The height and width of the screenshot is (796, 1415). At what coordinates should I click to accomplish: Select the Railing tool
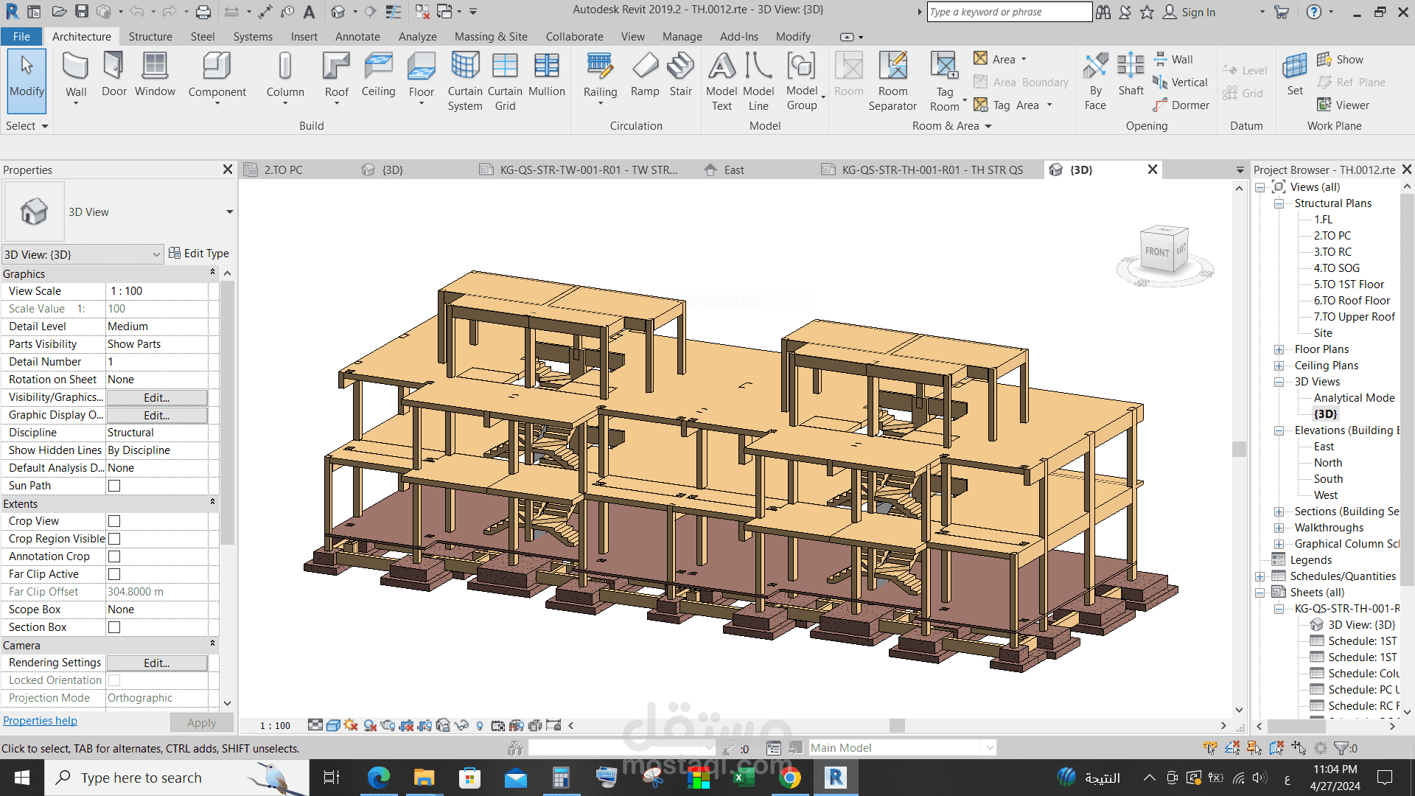(600, 77)
